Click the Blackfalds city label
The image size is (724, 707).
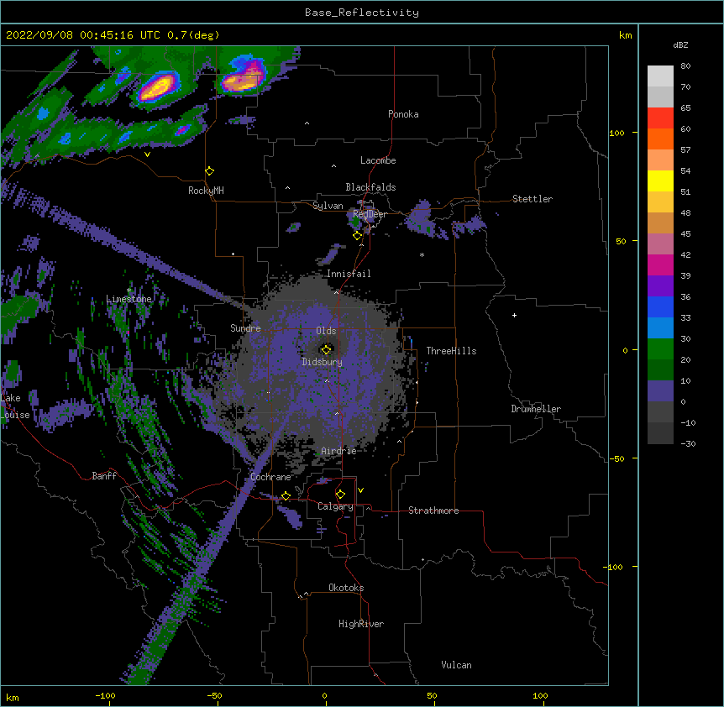tap(370, 187)
